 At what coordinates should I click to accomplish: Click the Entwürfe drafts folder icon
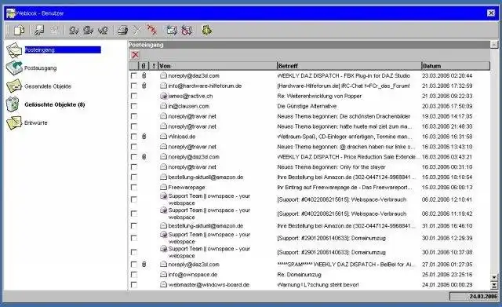tap(14, 122)
